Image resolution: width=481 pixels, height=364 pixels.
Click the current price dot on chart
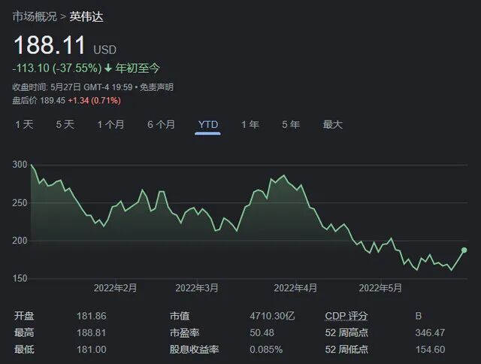coord(464,250)
